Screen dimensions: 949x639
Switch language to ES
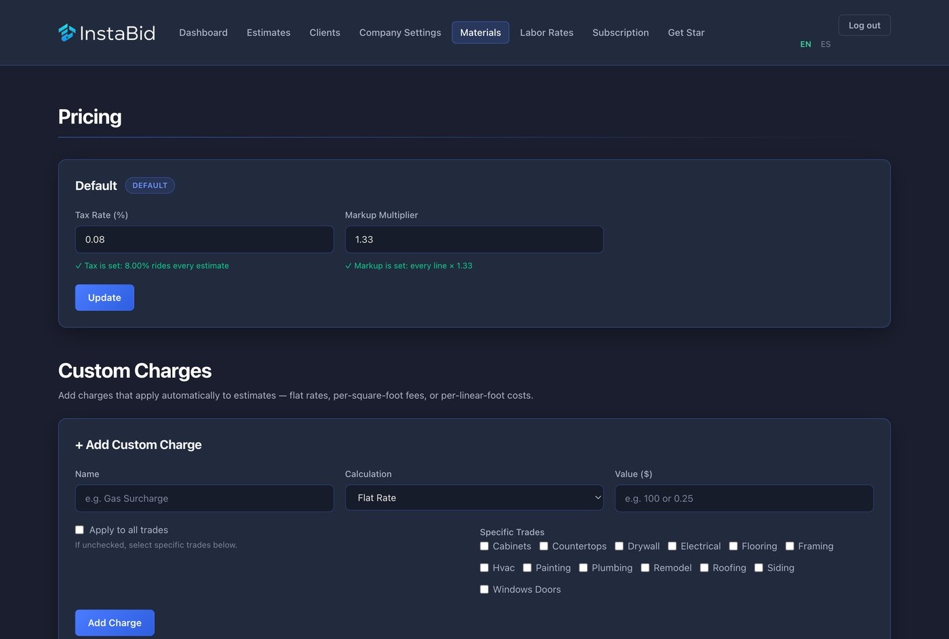(x=826, y=44)
